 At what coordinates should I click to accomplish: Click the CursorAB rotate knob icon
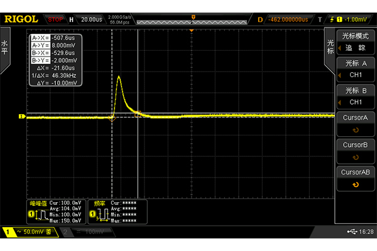coord(356,184)
